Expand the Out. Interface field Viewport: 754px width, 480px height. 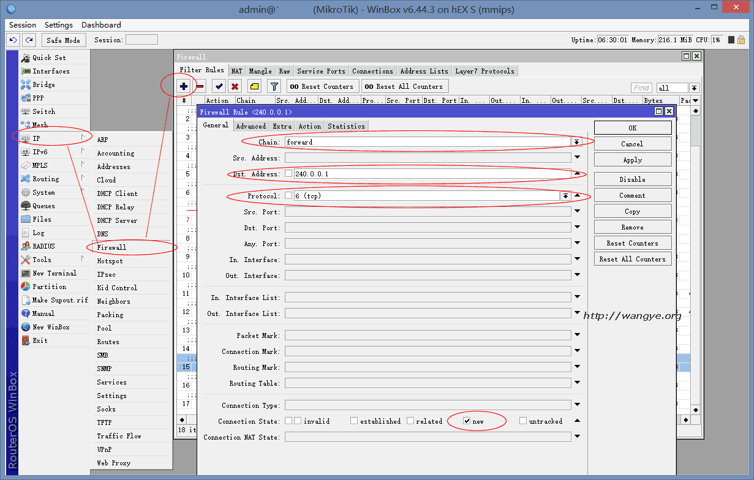point(577,276)
